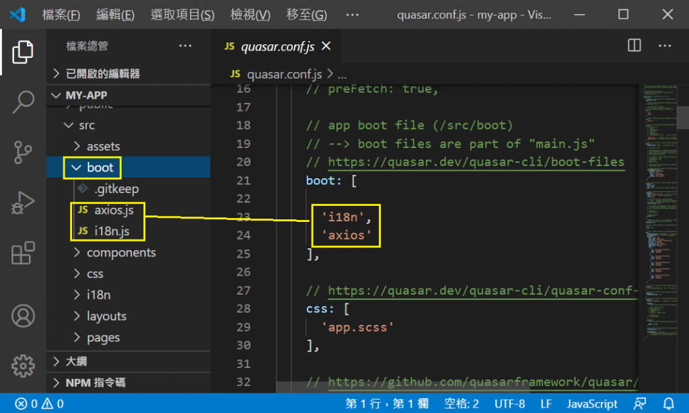Expand the assets folder

point(129,147)
